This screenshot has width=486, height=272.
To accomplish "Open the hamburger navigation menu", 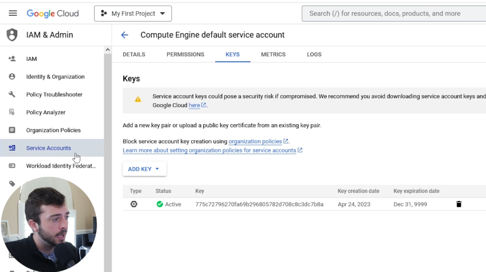I will click(13, 13).
